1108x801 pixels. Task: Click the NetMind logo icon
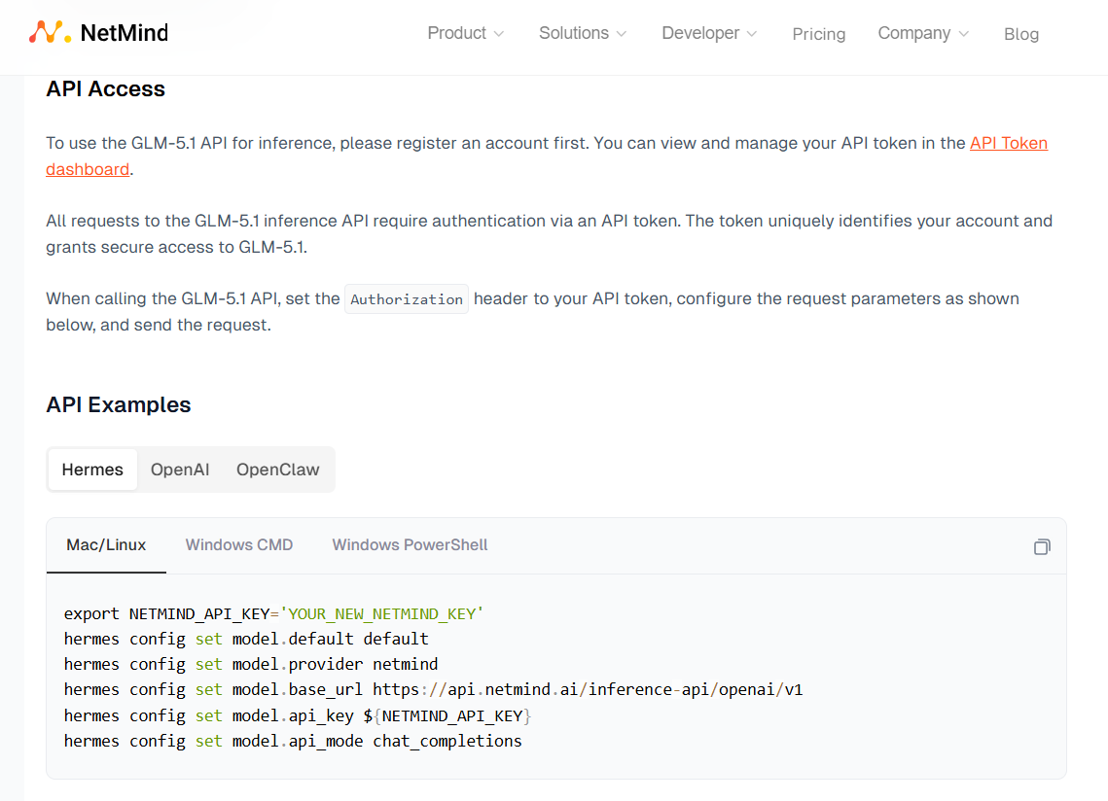click(x=50, y=32)
